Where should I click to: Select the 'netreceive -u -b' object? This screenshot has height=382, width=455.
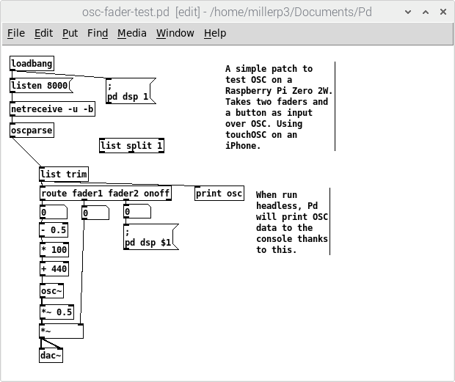(53, 109)
